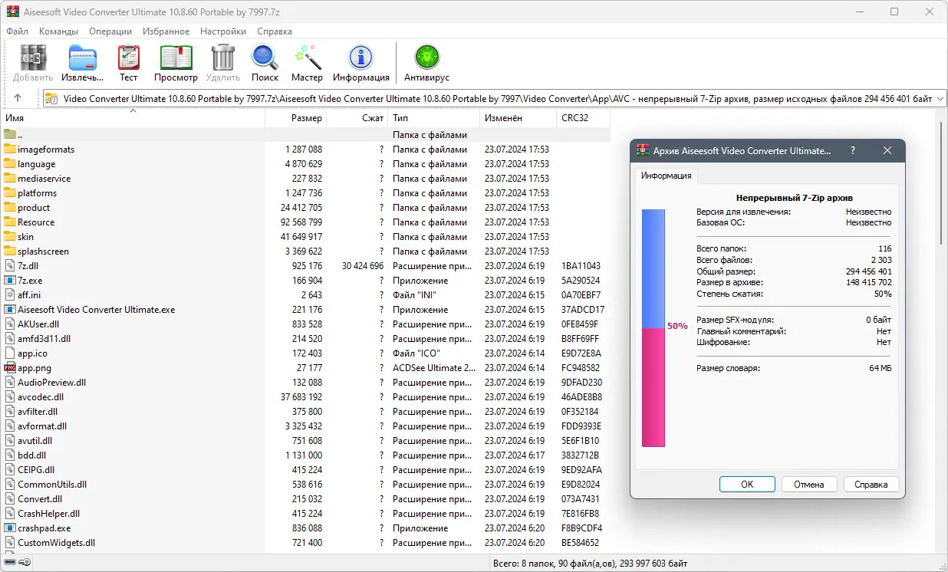948x572 pixels.
Task: Open the Мастер wizard icon
Action: (x=307, y=63)
